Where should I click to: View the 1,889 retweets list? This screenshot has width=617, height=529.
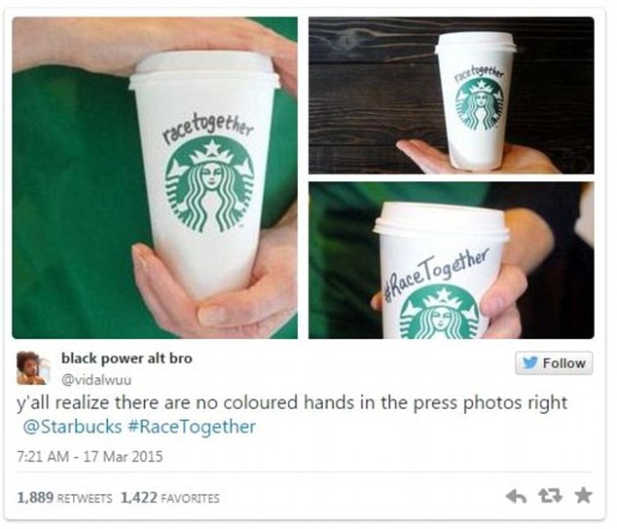[64, 498]
